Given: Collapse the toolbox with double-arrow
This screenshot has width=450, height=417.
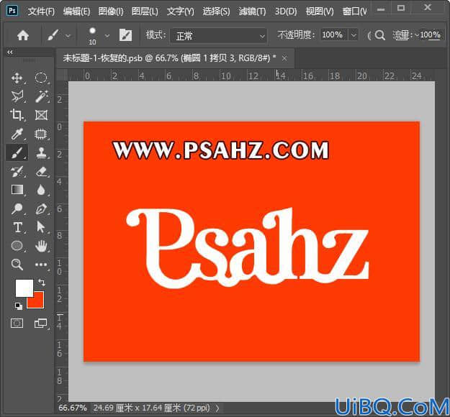Looking at the screenshot, I should [x=10, y=52].
